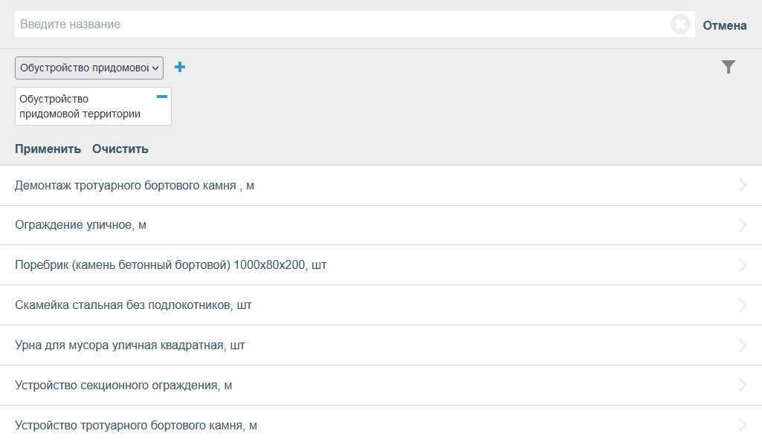Viewport: 762px width, 445px height.
Task: Select the 'Ограждение уличное, м' item
Action: point(80,225)
